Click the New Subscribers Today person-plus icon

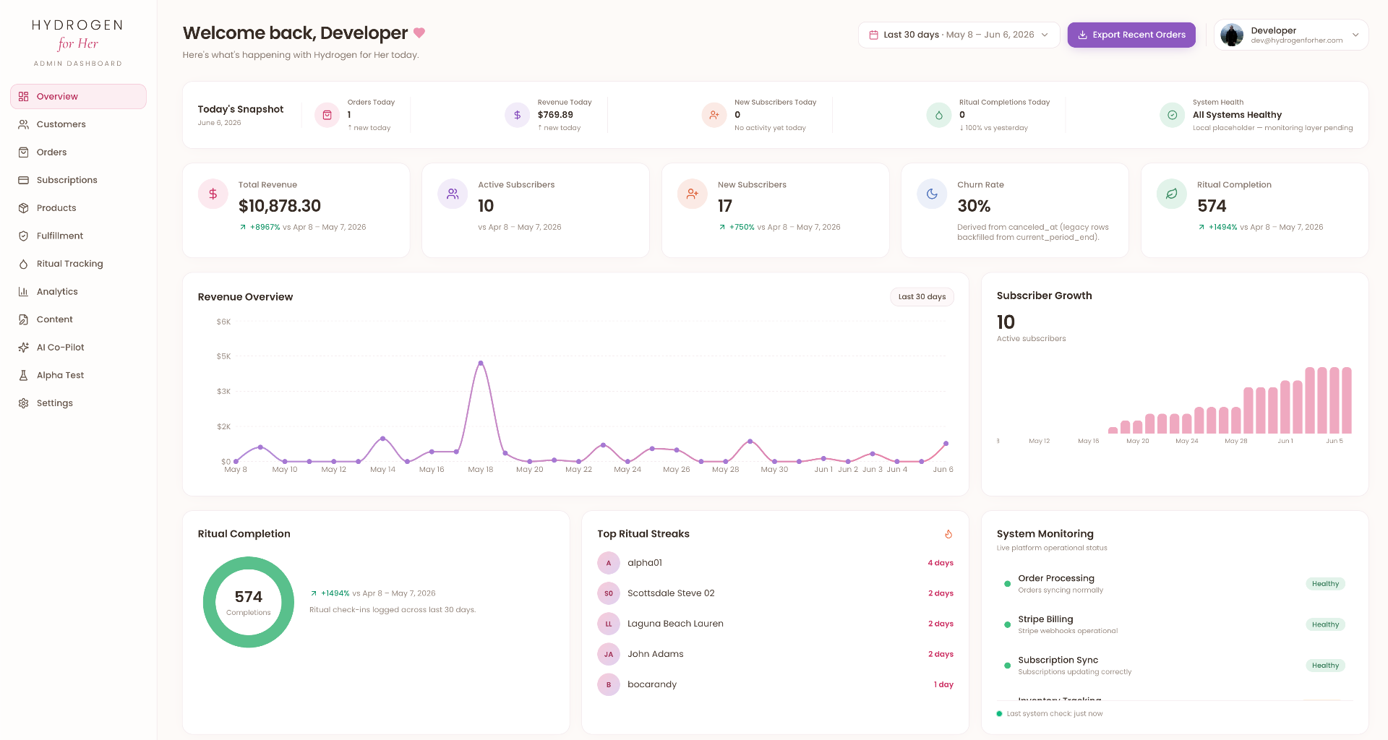point(714,115)
